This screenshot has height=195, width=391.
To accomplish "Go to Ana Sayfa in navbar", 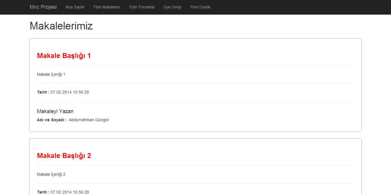I will pyautogui.click(x=75, y=7).
